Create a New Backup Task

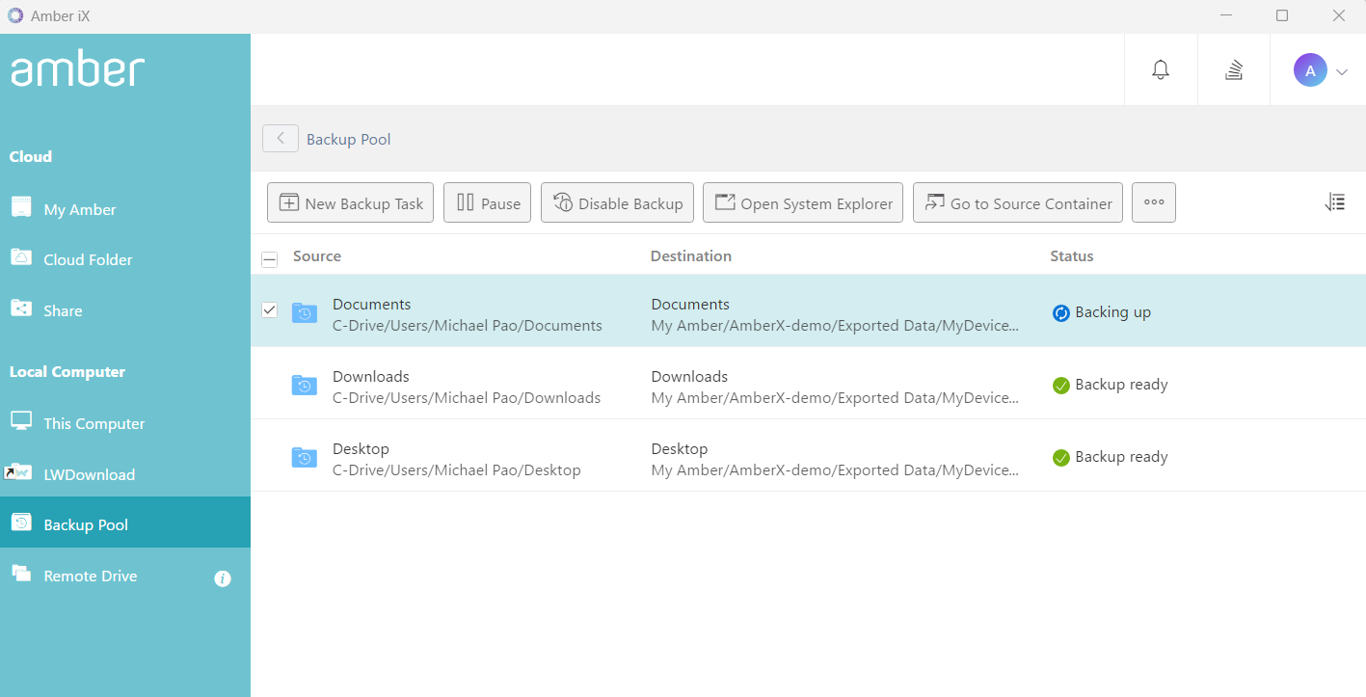click(x=350, y=202)
